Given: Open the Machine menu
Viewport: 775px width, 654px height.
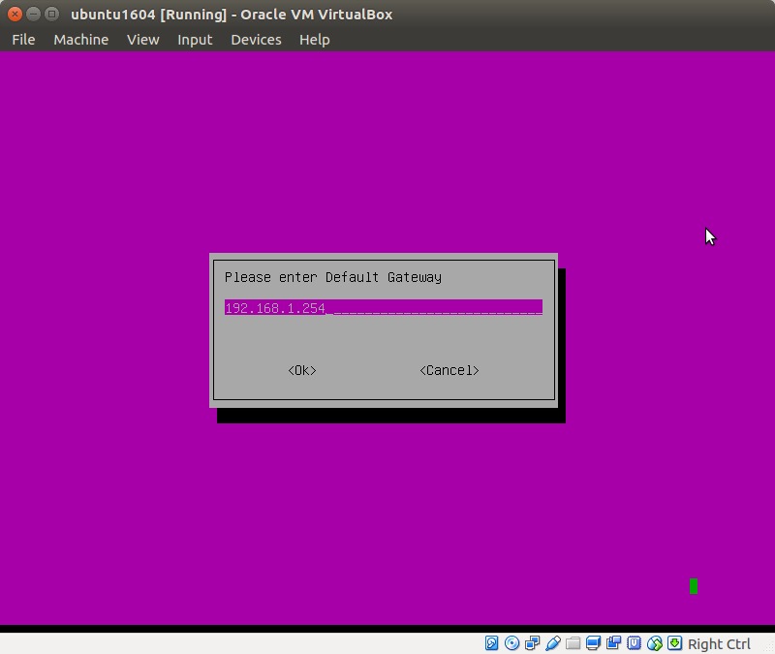Looking at the screenshot, I should coord(80,40).
